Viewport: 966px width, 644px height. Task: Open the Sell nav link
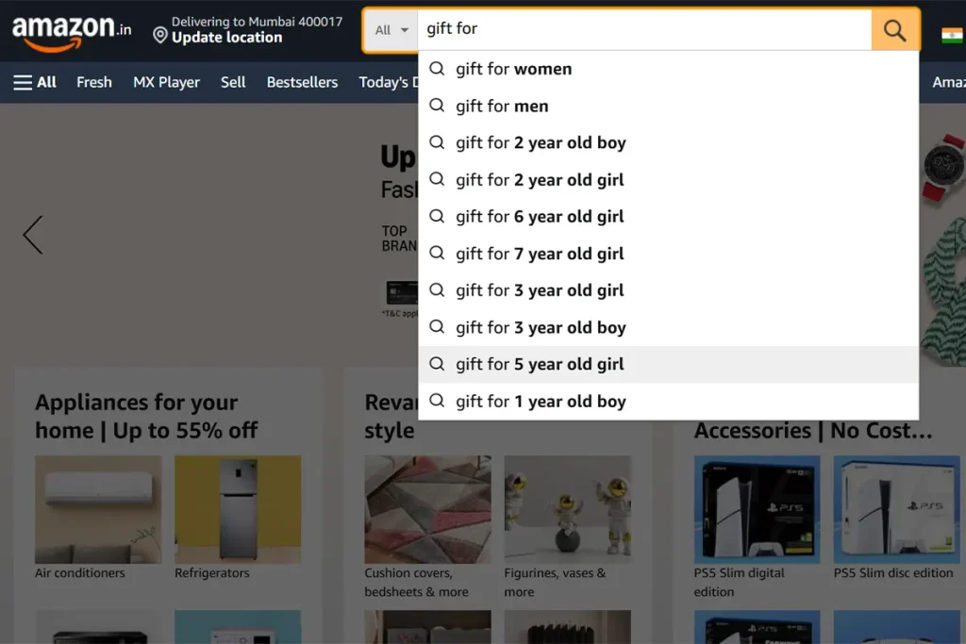[233, 82]
